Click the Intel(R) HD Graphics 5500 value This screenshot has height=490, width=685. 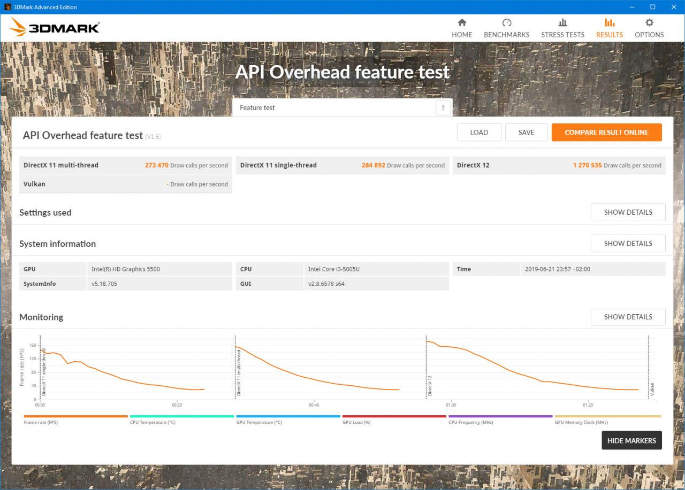[125, 269]
